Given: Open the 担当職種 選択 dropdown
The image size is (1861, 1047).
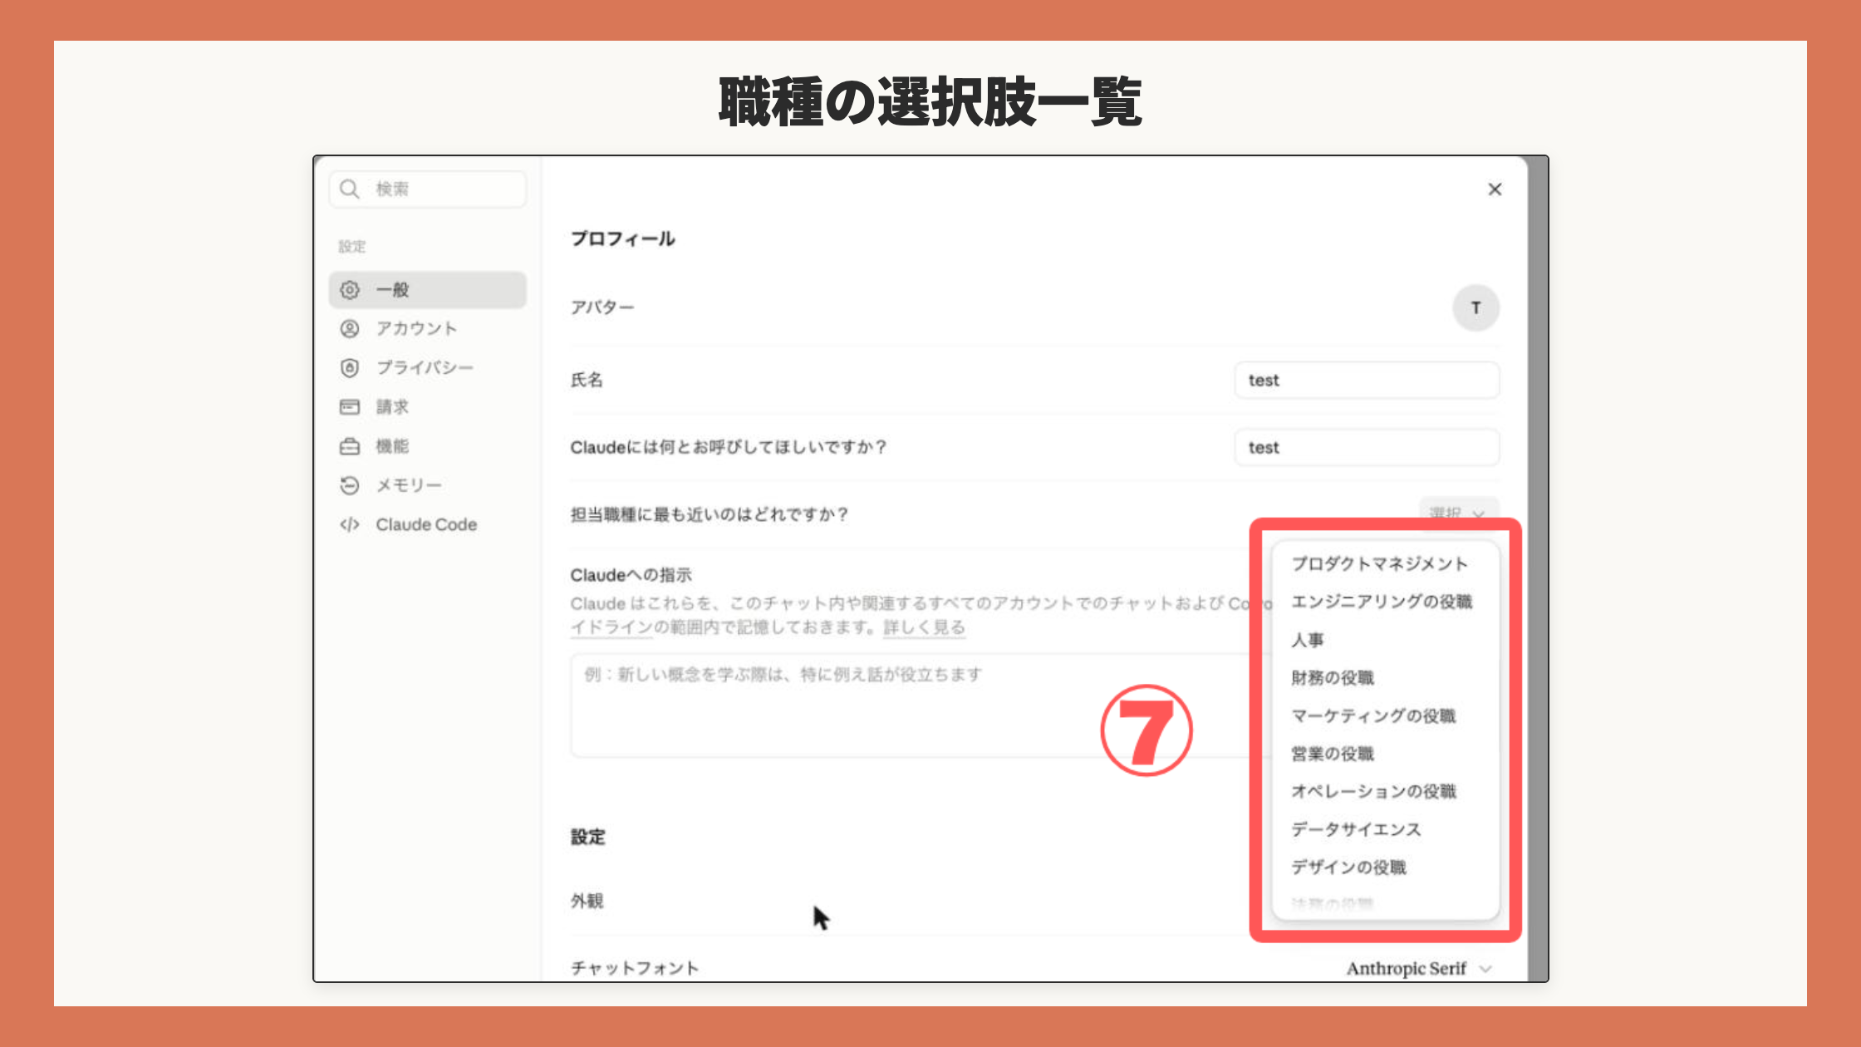Looking at the screenshot, I should pyautogui.click(x=1459, y=510).
